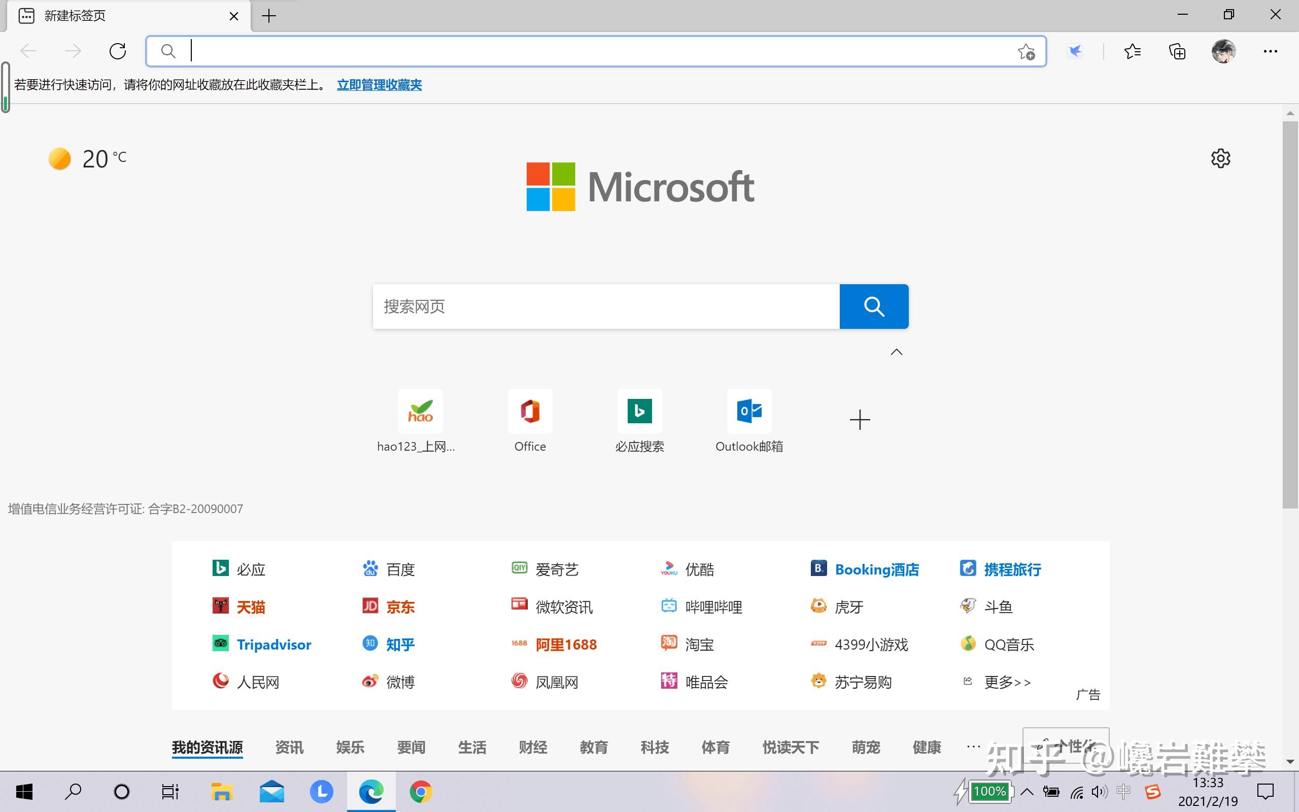1299x812 pixels.
Task: Click the forward navigation arrow
Action: coord(73,52)
